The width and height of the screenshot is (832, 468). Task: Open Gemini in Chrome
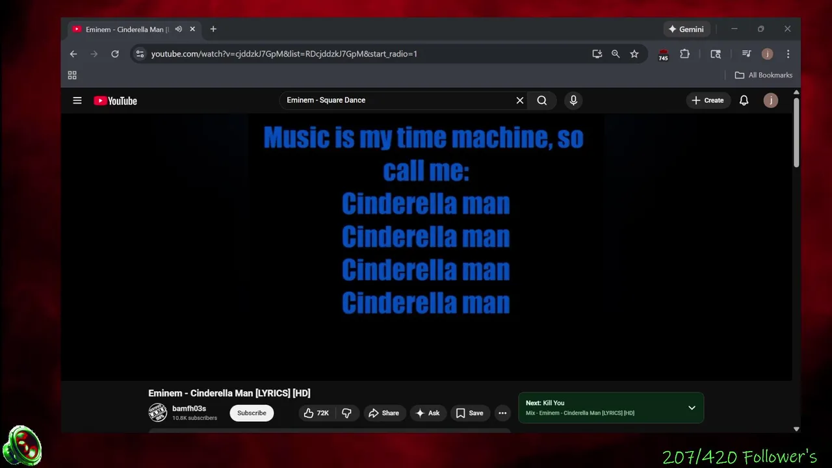(686, 29)
